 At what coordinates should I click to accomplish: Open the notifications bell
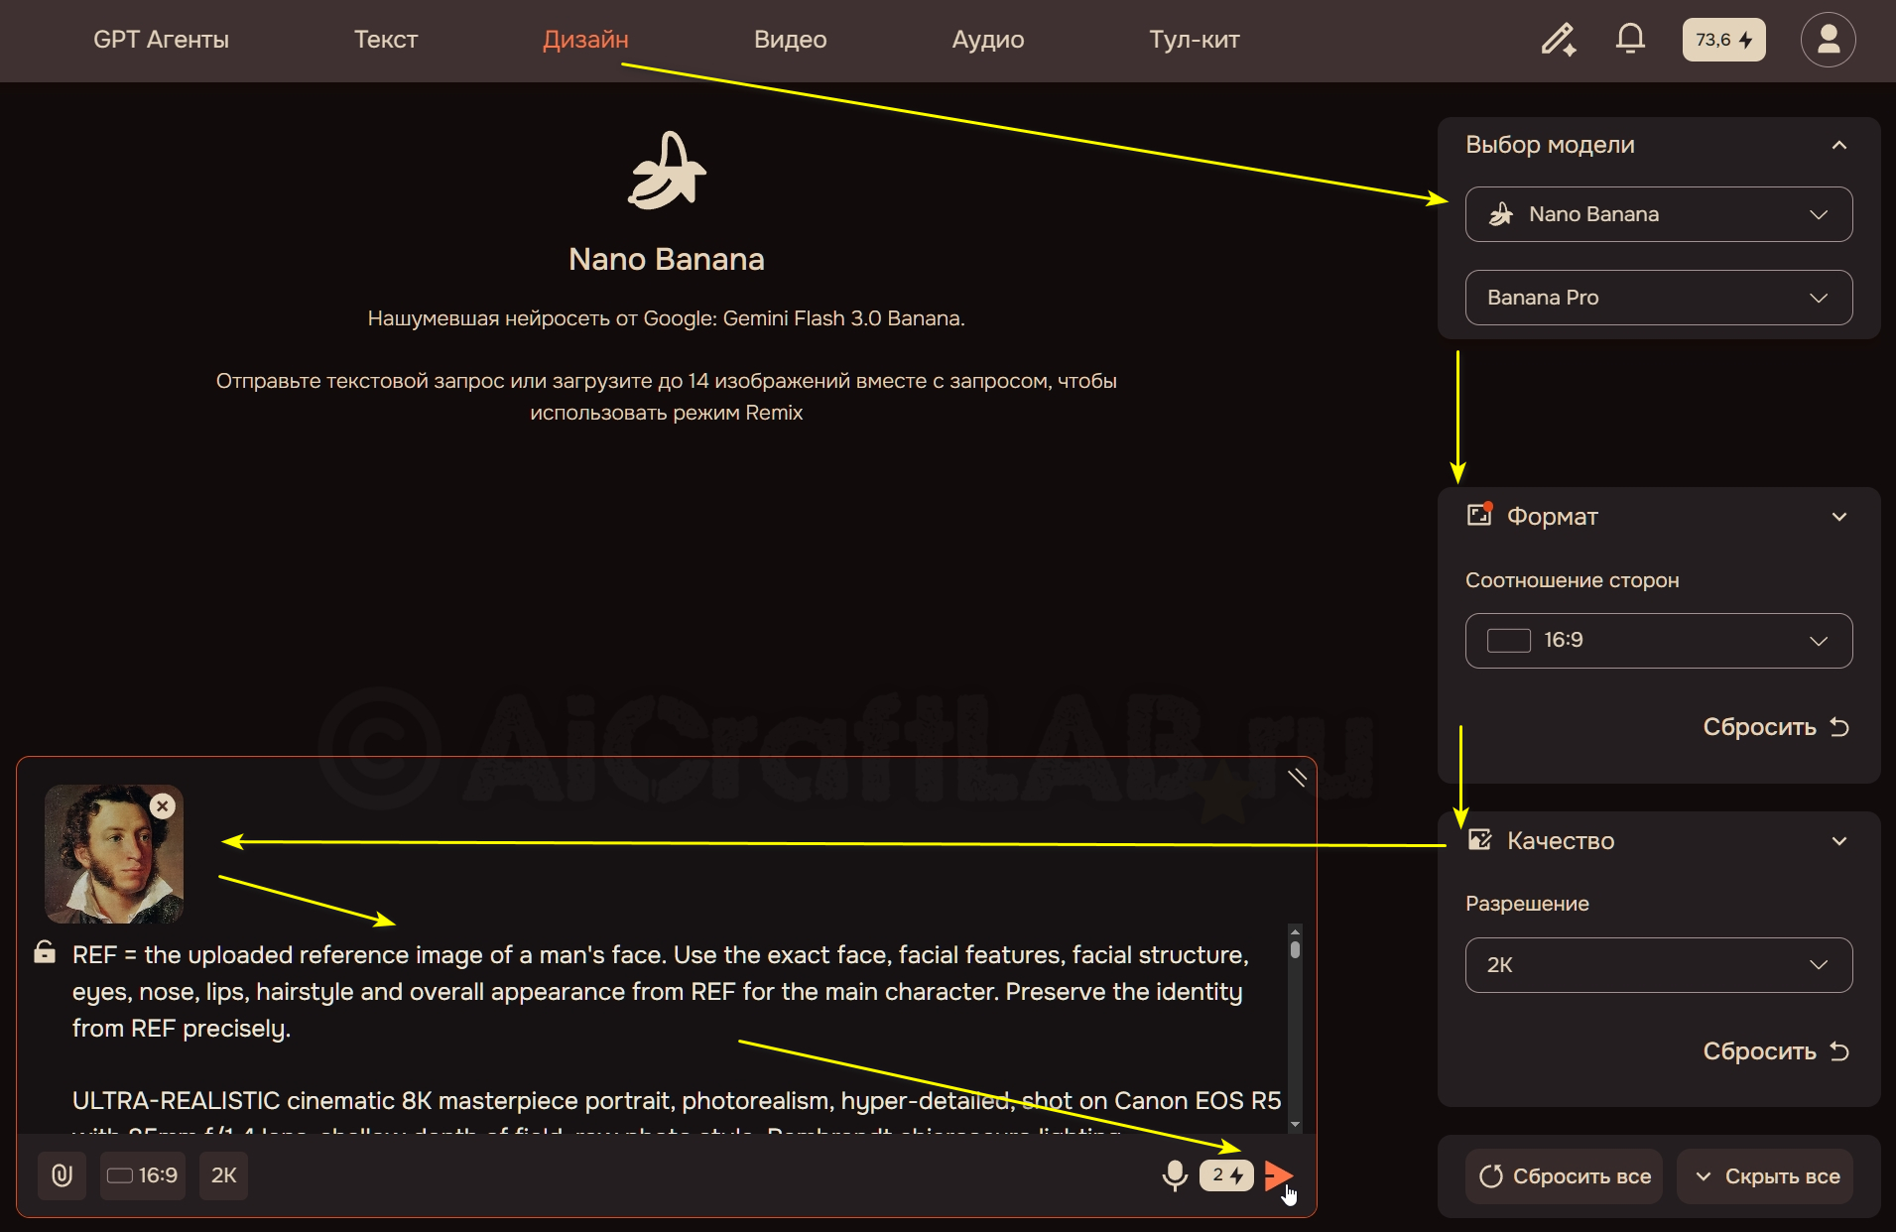point(1630,40)
